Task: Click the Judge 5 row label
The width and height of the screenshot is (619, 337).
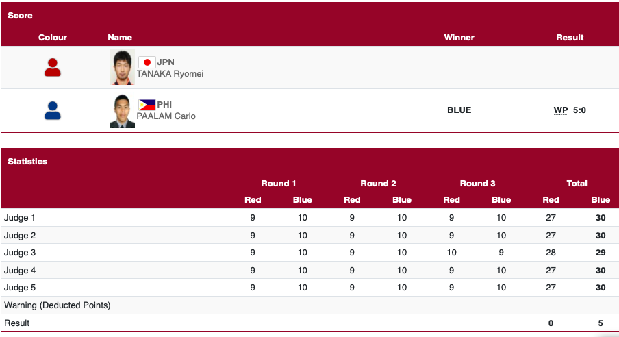Action: pyautogui.click(x=20, y=288)
